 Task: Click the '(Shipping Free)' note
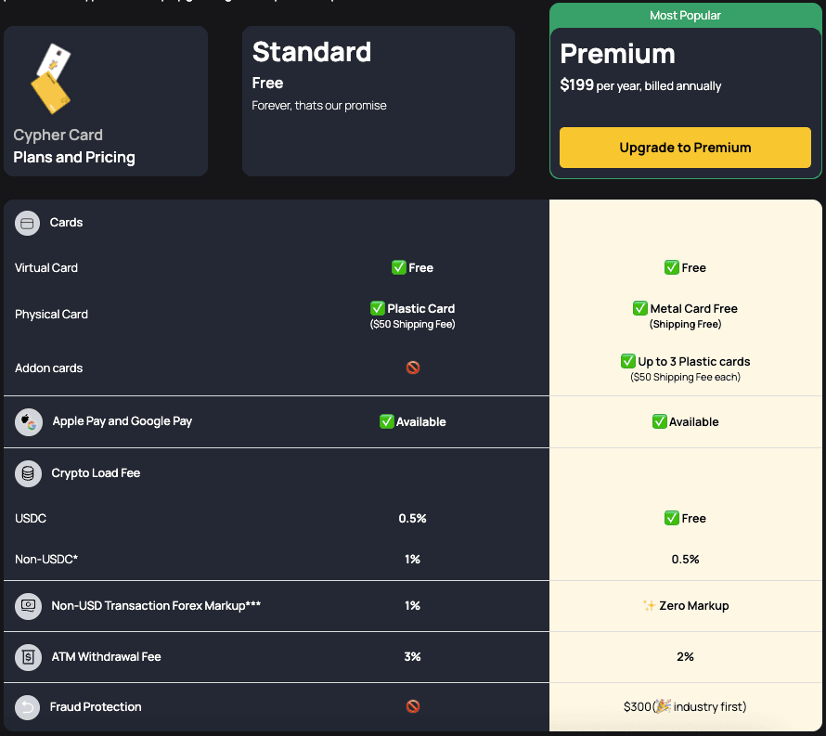coord(685,324)
